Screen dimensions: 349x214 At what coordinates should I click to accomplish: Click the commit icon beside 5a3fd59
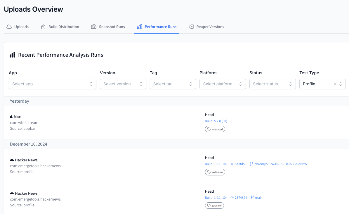pos(232,164)
